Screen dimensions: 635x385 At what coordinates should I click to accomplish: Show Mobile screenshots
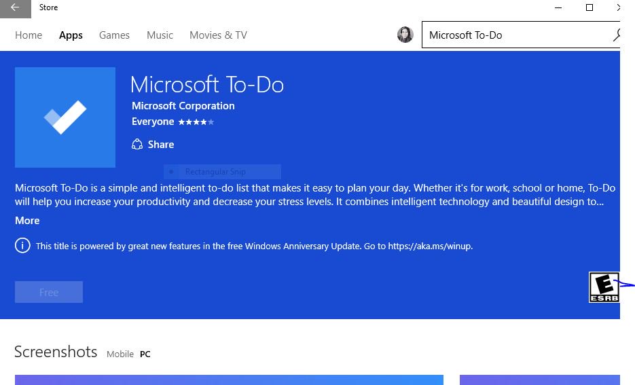pyautogui.click(x=120, y=354)
